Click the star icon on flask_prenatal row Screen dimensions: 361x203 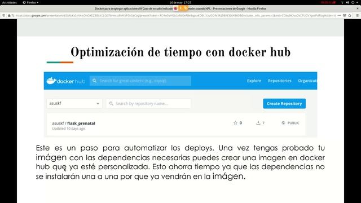[x=235, y=123]
